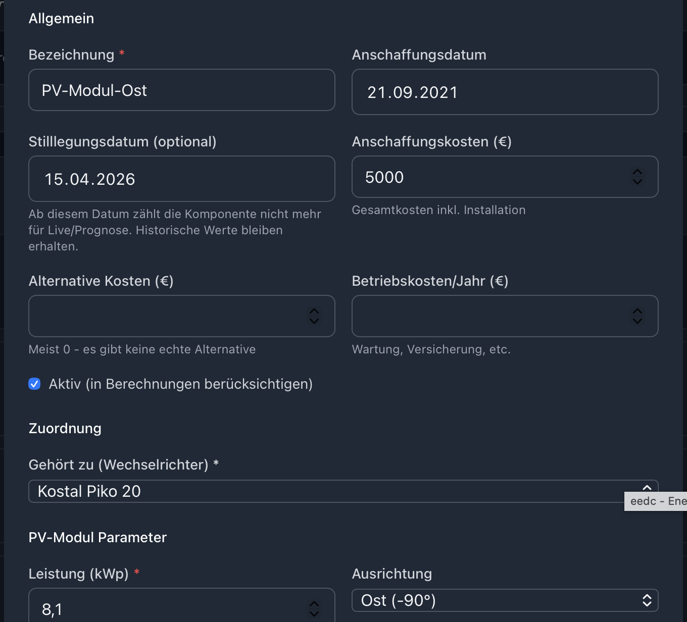
Task: Click the year 2026 in Stilllegungsdatum
Action: tap(116, 180)
